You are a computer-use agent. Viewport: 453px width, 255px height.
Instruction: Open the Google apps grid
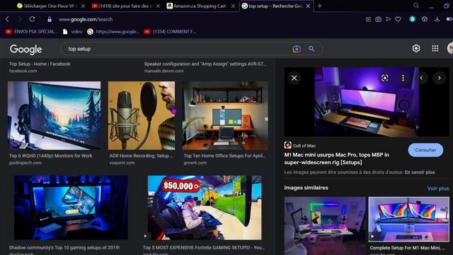[x=435, y=48]
